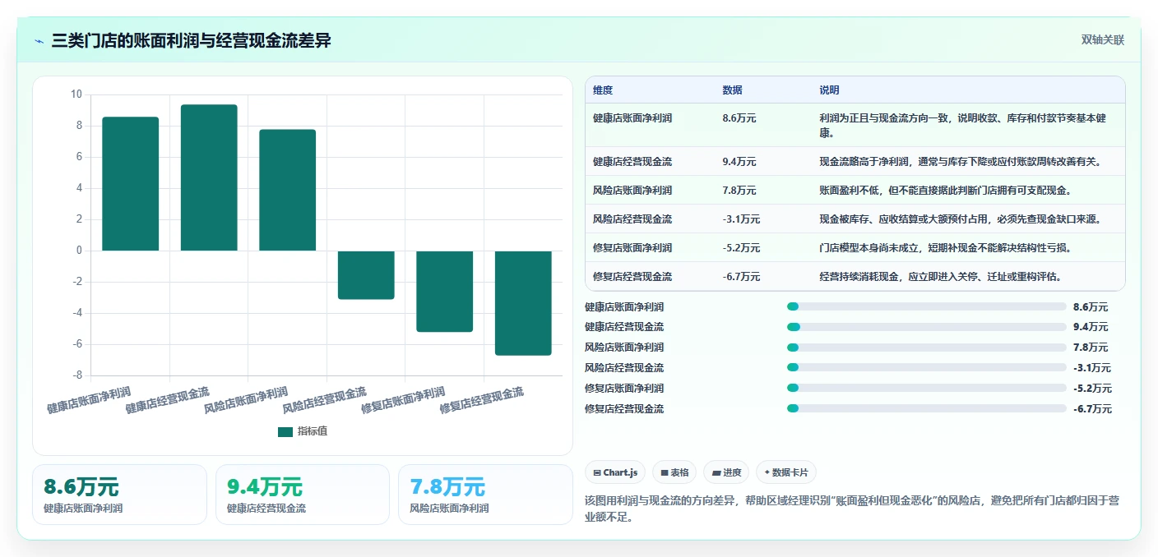Screen dimensions: 1158x557
Task: Click the 指标值 legend label text
Action: (313, 431)
